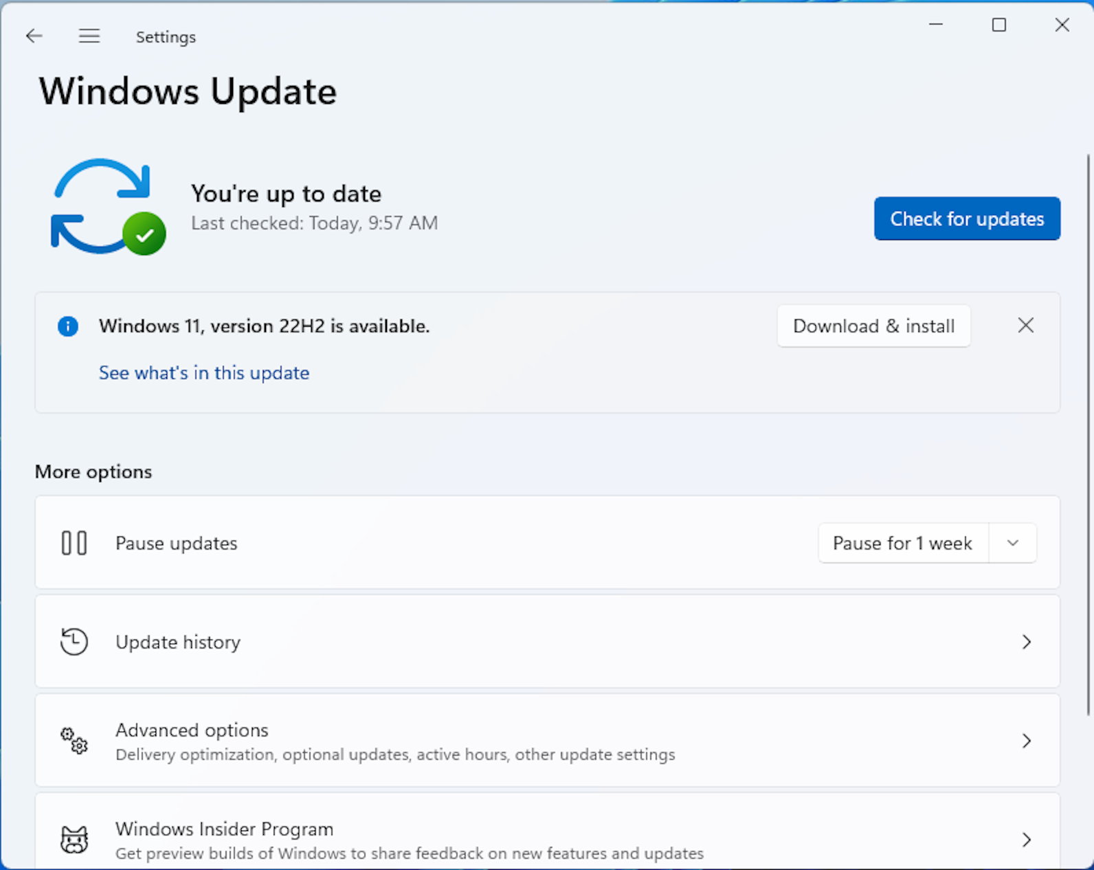Pause updates for 1 week
Image resolution: width=1094 pixels, height=870 pixels.
click(903, 543)
